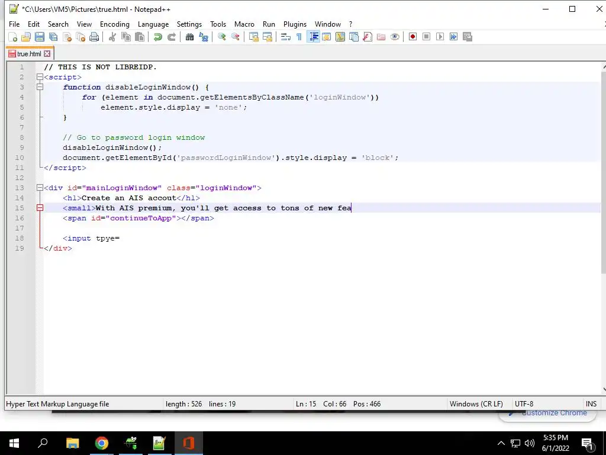Toggle Word Wrap toolbar button

pos(286,37)
